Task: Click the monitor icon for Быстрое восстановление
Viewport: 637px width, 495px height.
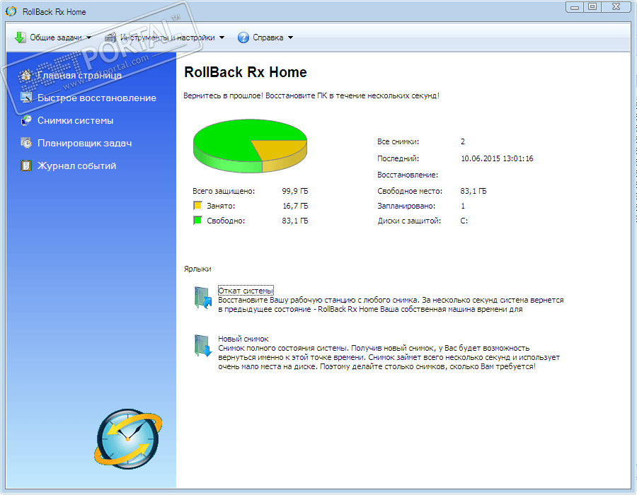Action: 26,98
